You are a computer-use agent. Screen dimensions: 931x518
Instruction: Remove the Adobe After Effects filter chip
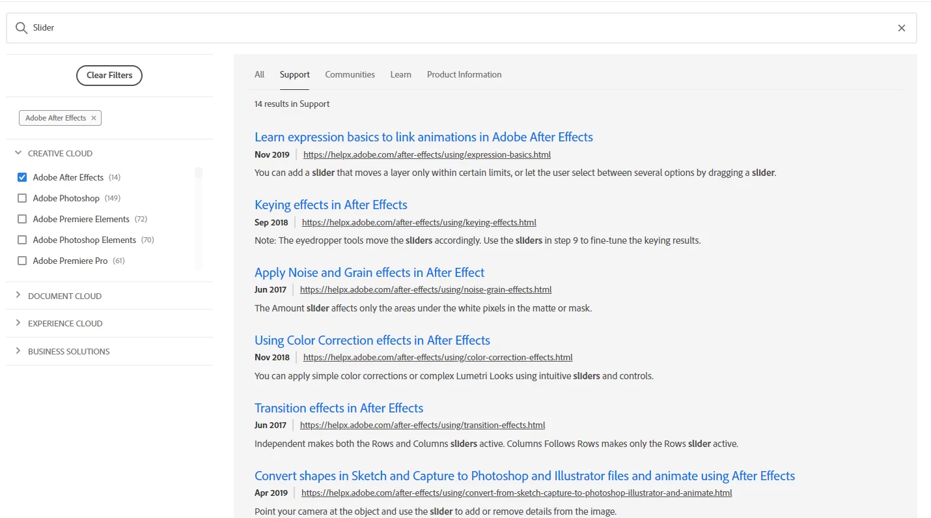point(94,118)
